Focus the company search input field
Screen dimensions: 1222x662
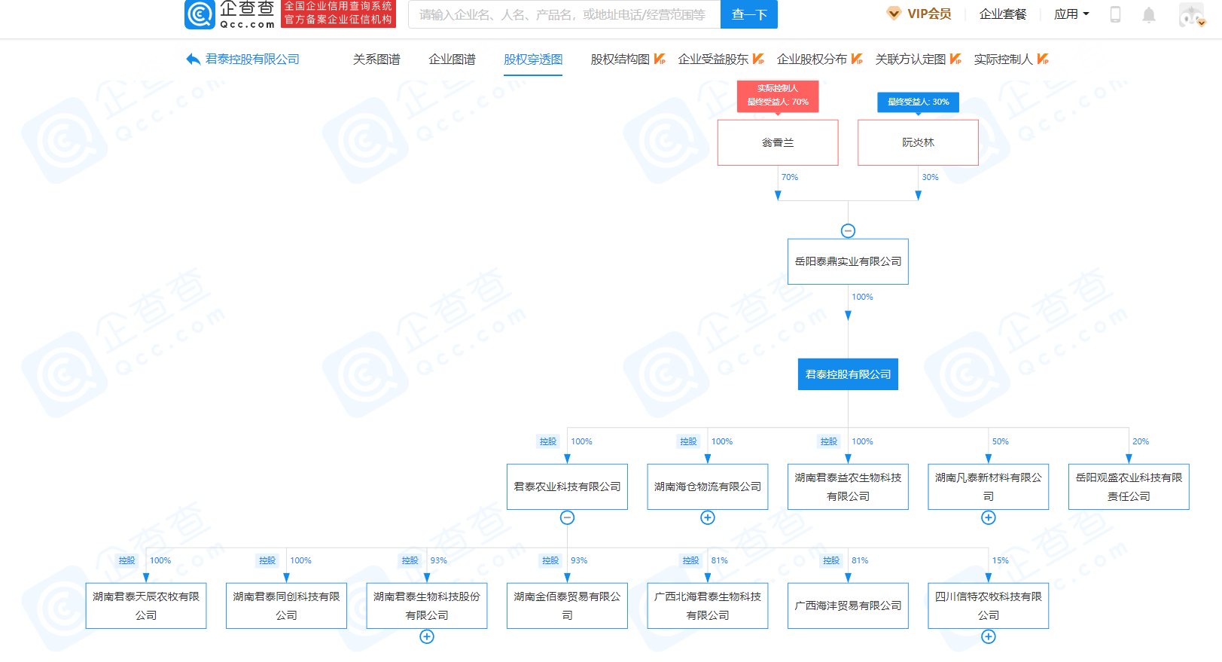[565, 14]
